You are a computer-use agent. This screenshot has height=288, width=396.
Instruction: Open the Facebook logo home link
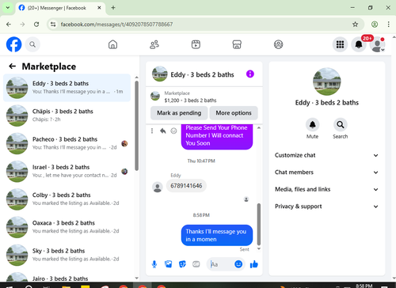[x=13, y=44]
